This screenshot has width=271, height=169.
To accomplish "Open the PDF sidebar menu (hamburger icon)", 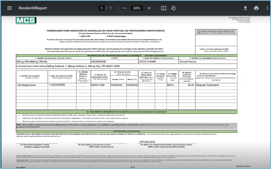I will [x=9, y=8].
